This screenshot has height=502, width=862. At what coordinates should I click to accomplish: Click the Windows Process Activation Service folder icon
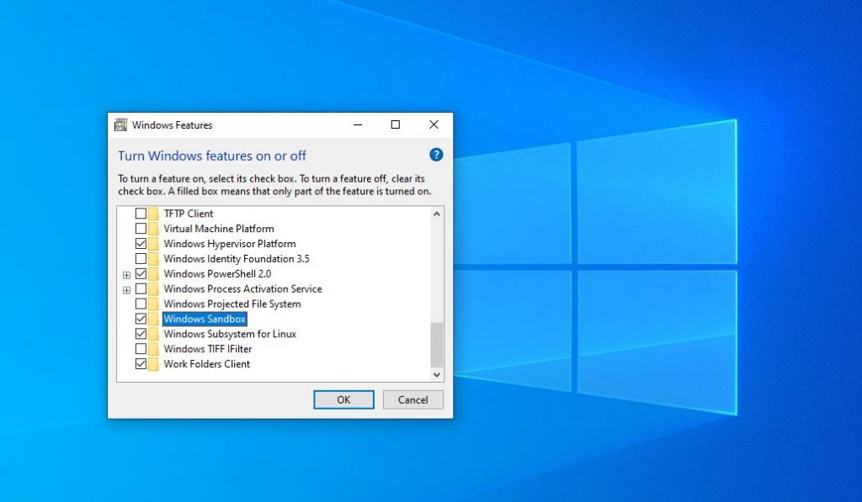153,289
